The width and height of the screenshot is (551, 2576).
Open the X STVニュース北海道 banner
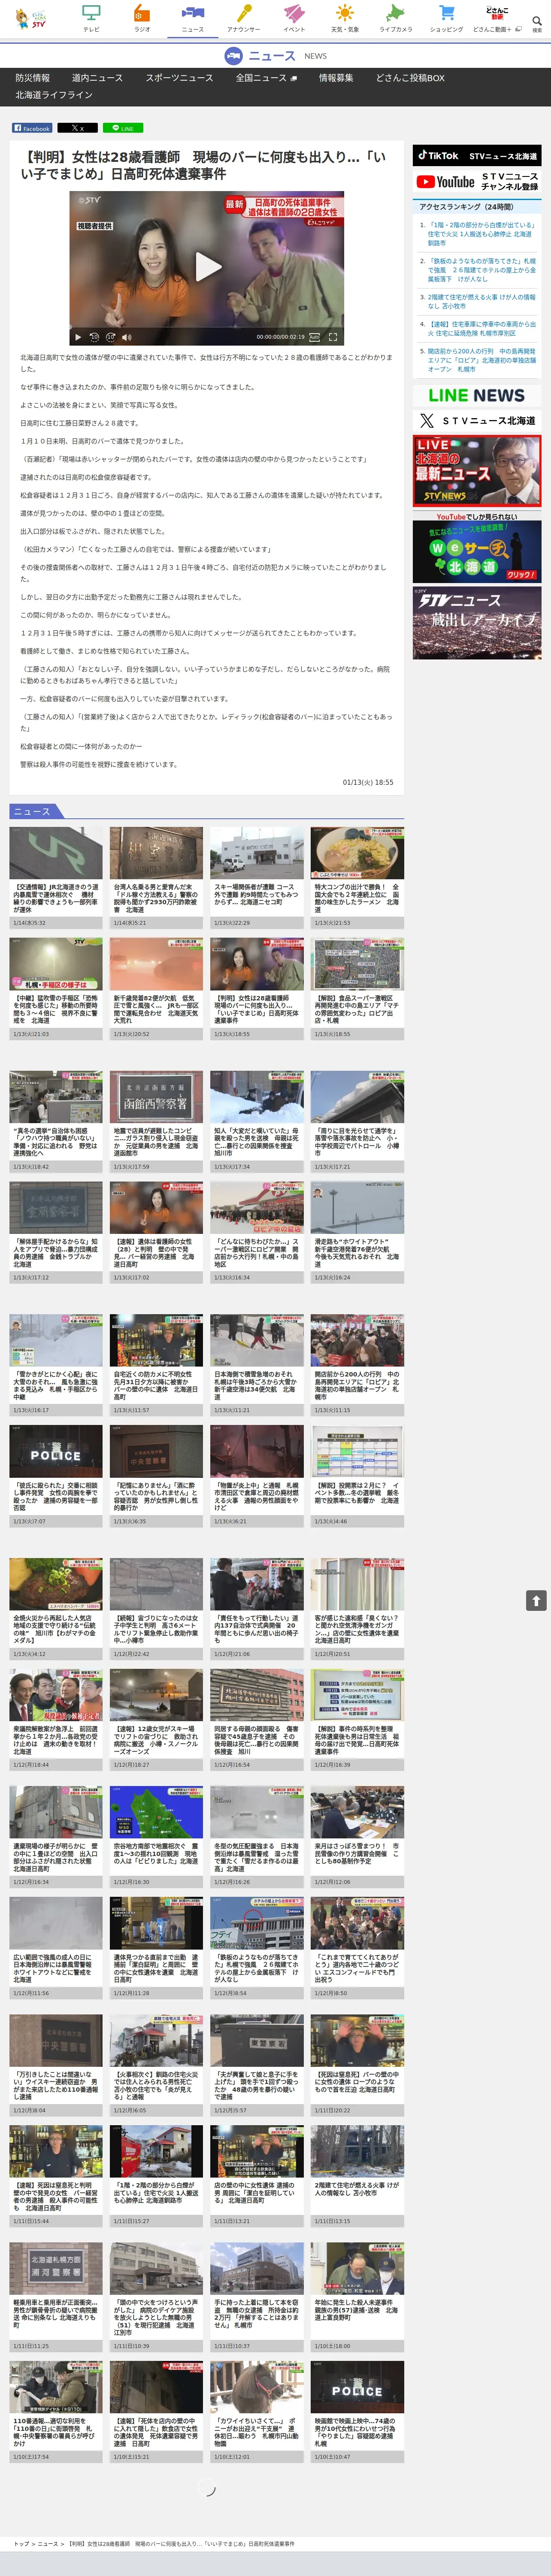pos(477,421)
